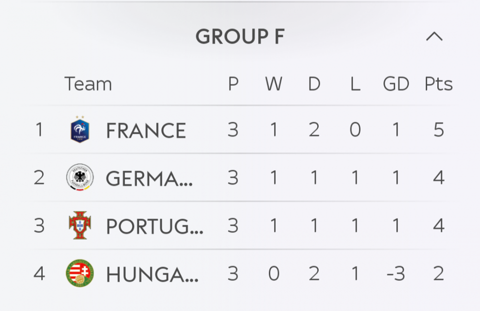Screen dimensions: 480x311
Task: Click the L (losses) column header
Action: pyautogui.click(x=355, y=84)
